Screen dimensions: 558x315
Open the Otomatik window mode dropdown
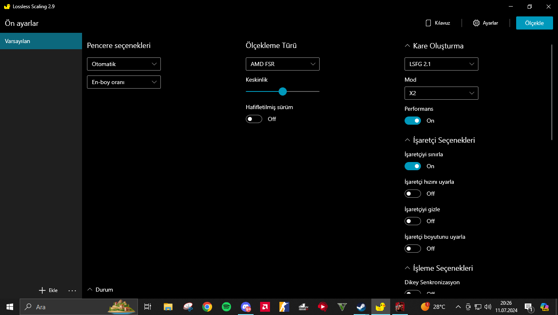(x=124, y=64)
